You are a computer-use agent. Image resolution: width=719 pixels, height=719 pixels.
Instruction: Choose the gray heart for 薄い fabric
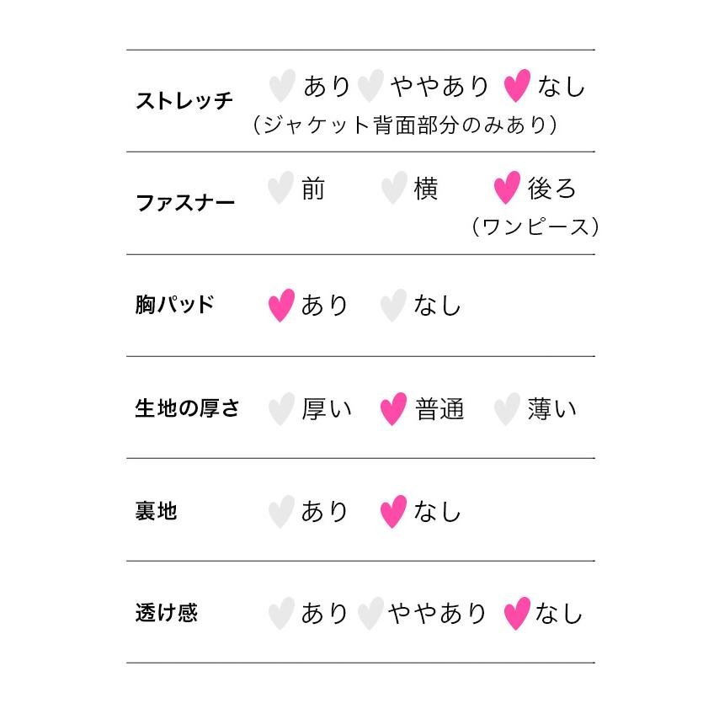(507, 409)
